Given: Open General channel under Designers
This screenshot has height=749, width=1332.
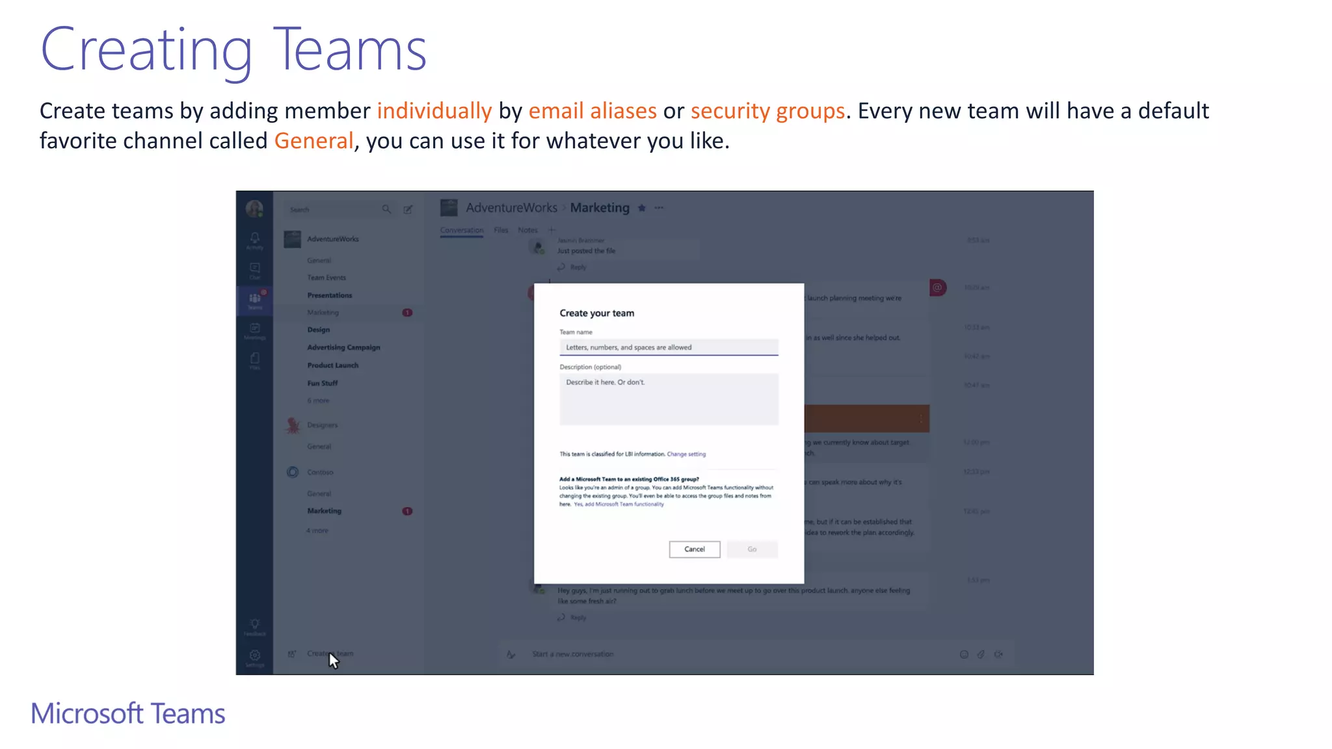Looking at the screenshot, I should tap(319, 447).
